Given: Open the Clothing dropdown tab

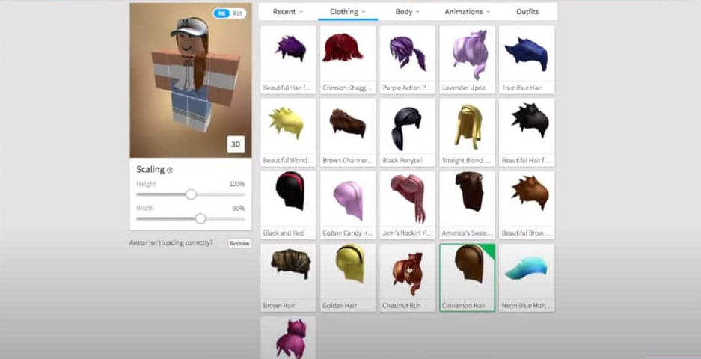Looking at the screenshot, I should tap(348, 12).
